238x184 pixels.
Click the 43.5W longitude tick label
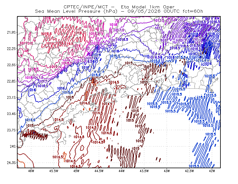pos(144,171)
